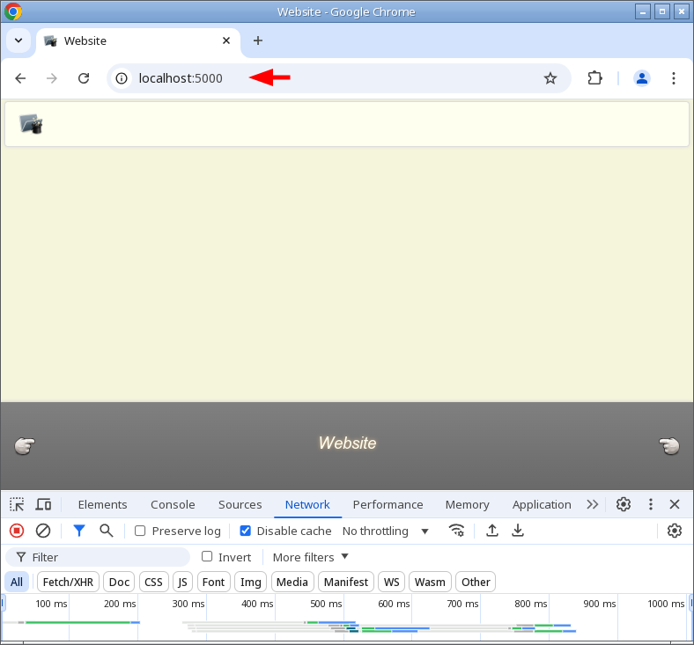The height and width of the screenshot is (645, 694).
Task: Open the Extensions puzzle icon
Action: 594,78
